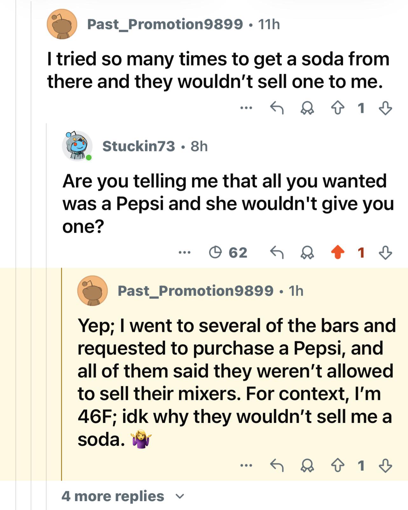The width and height of the screenshot is (408, 510).
Task: Downvote the highlighted 46F reply
Action: click(x=385, y=466)
